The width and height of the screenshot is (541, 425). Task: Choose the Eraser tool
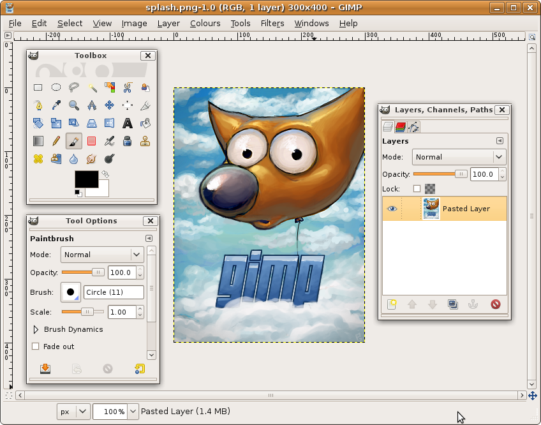pyautogui.click(x=92, y=141)
